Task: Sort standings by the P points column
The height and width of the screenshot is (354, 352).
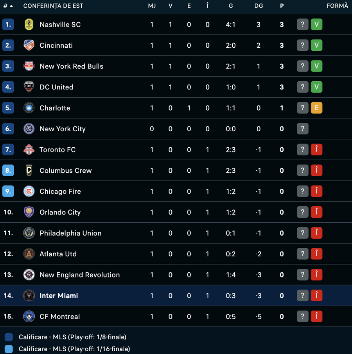Action: [x=282, y=6]
